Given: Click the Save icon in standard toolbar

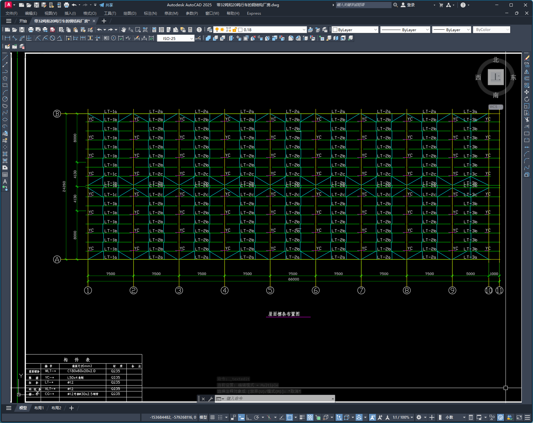Looking at the screenshot, I should click(22, 30).
